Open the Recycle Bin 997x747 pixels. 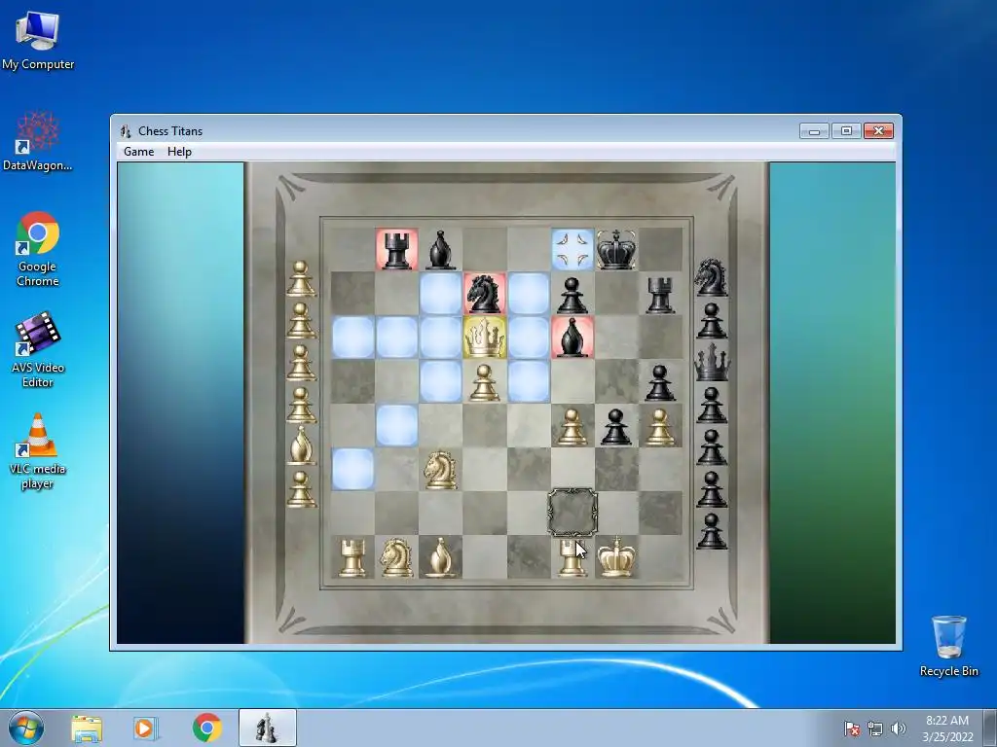pos(948,646)
